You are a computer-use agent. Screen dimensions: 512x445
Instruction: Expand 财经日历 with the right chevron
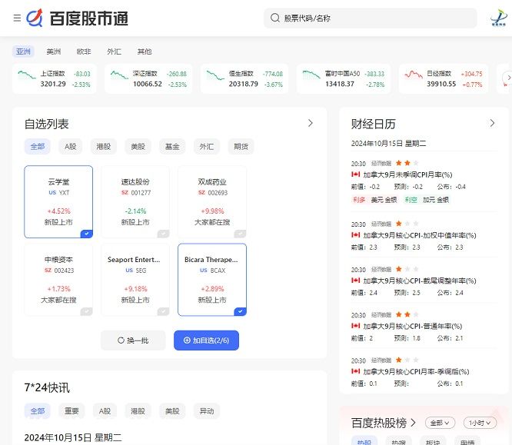492,124
